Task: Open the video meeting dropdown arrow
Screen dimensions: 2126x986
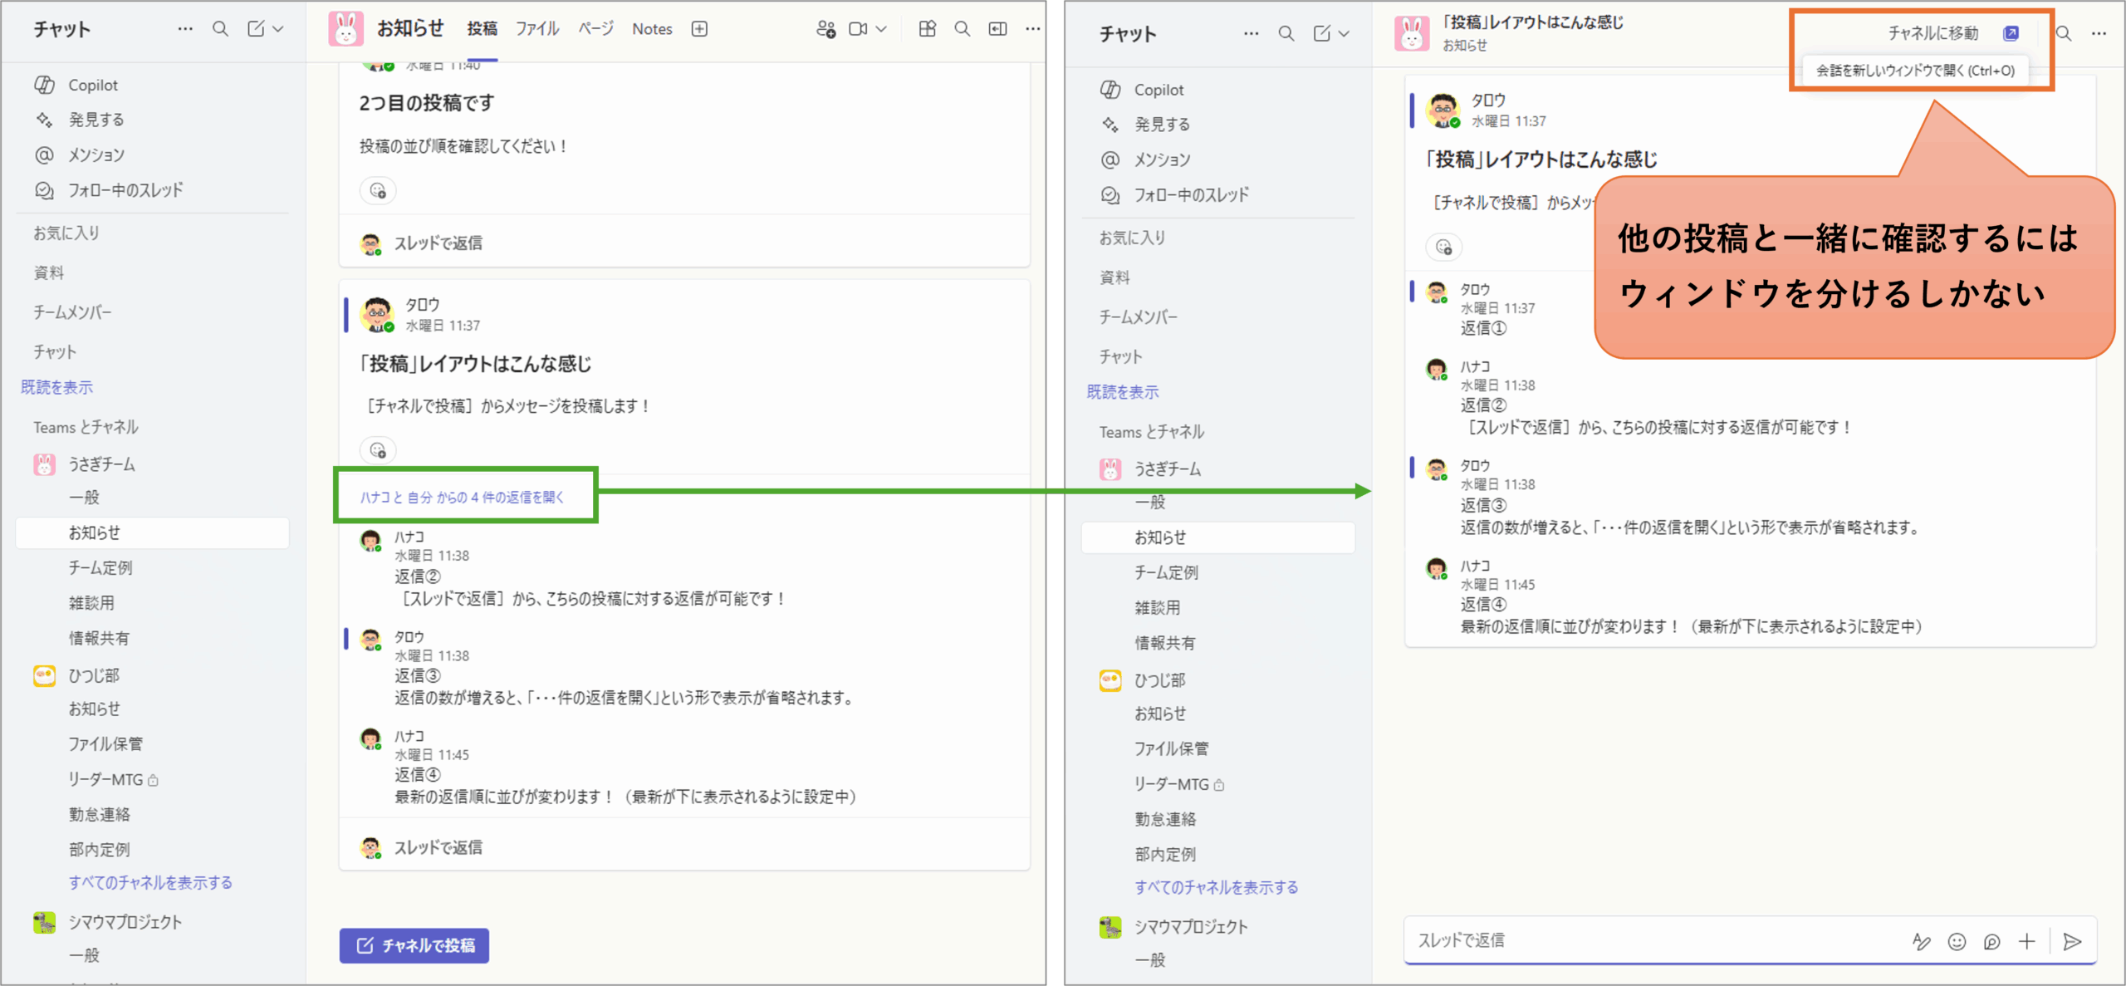Action: click(x=881, y=29)
